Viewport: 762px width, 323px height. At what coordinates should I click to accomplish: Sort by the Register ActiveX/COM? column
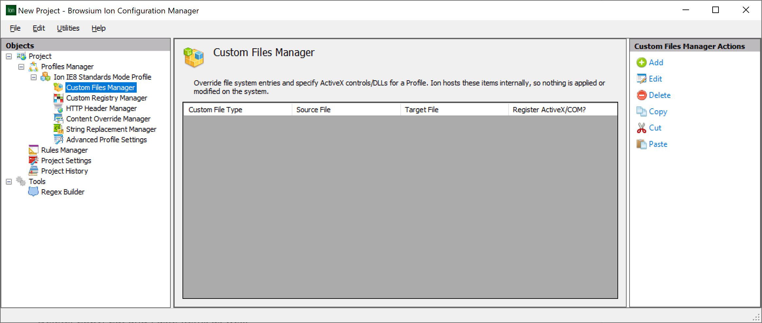(549, 110)
